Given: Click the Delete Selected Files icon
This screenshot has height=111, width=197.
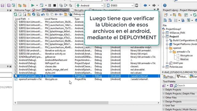Looking at the screenshot, I should coord(25,14).
